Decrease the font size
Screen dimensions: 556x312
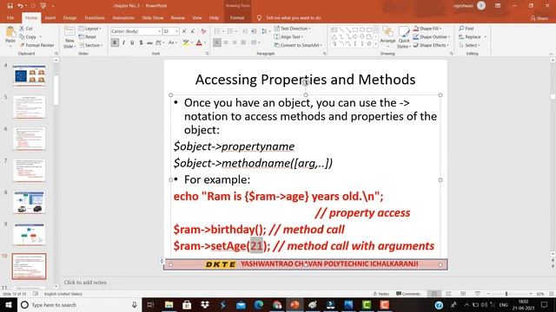[x=193, y=31]
